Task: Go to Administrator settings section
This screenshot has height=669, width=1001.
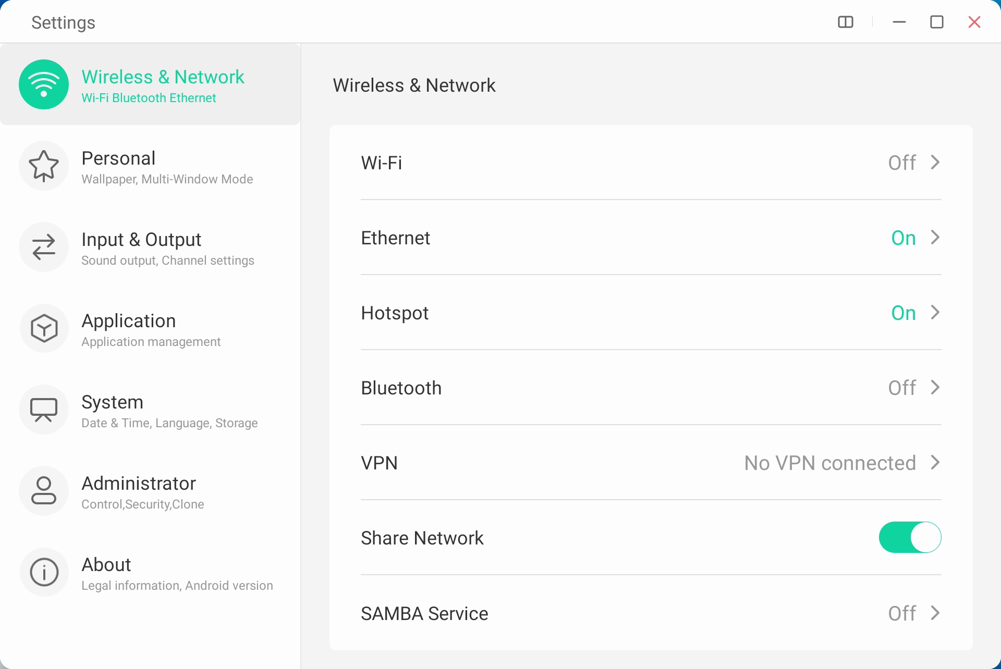Action: (x=143, y=492)
